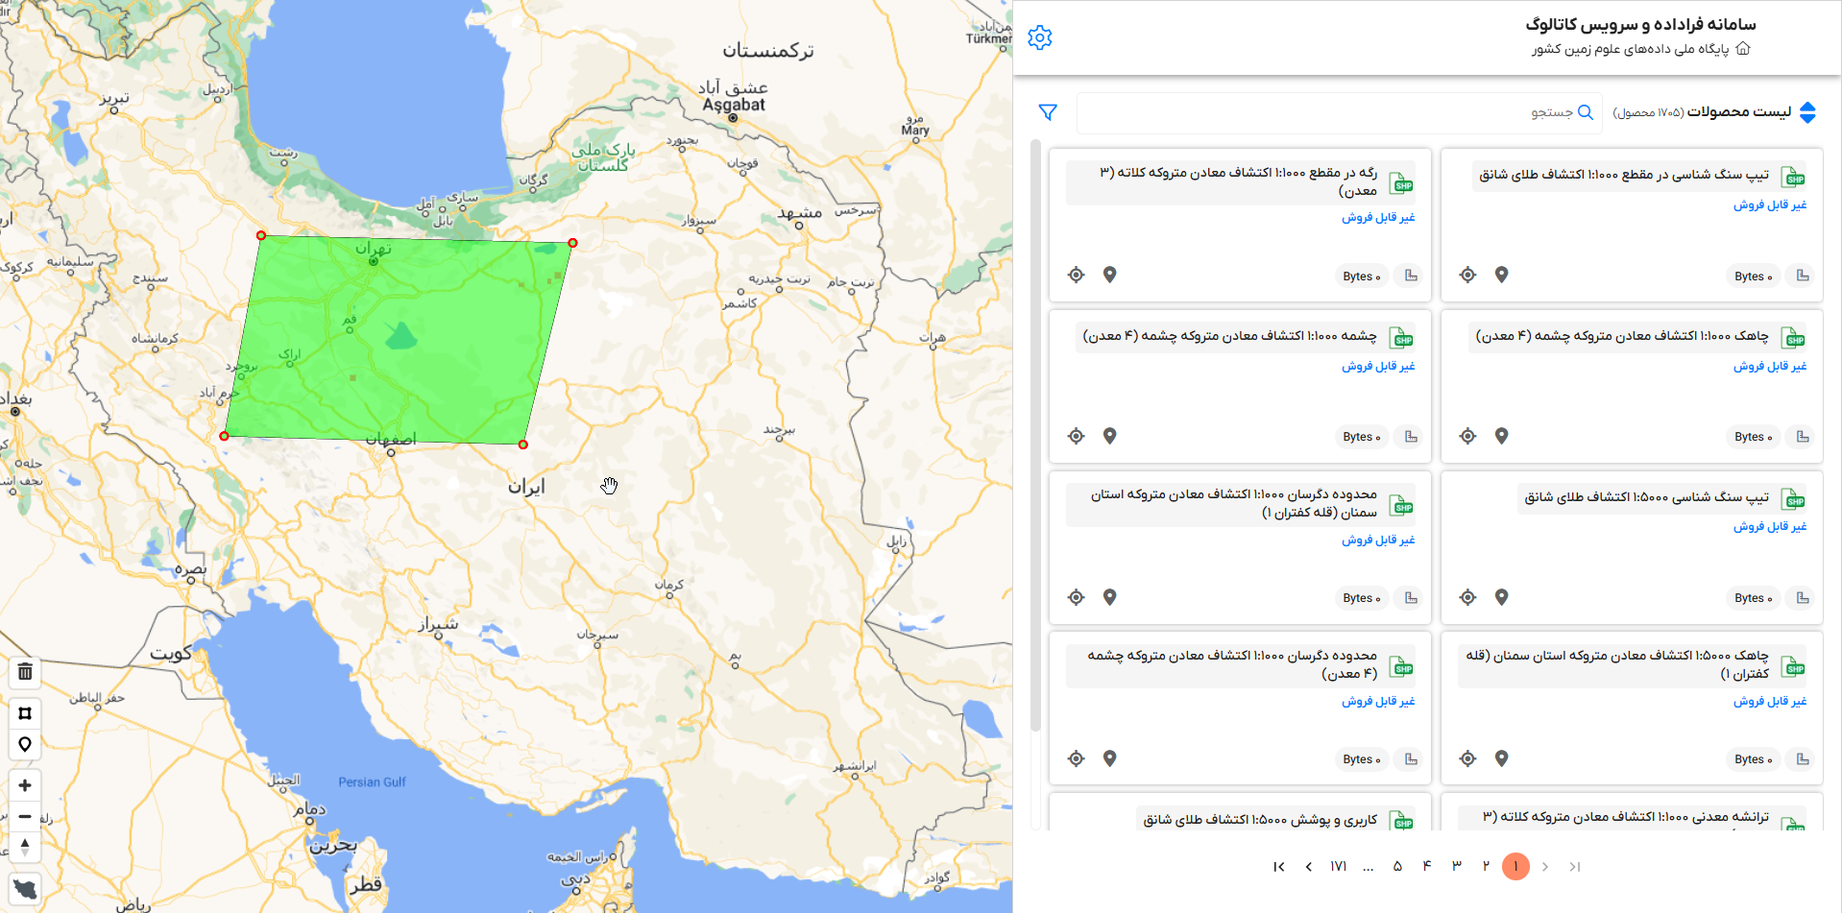Go to page ۲ of results
The image size is (1842, 913).
click(x=1486, y=866)
